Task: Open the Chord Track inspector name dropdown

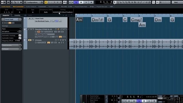Action: pyautogui.click(x=11, y=19)
